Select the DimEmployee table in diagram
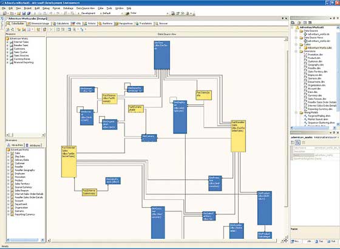340x249 pixels. (x=180, y=117)
